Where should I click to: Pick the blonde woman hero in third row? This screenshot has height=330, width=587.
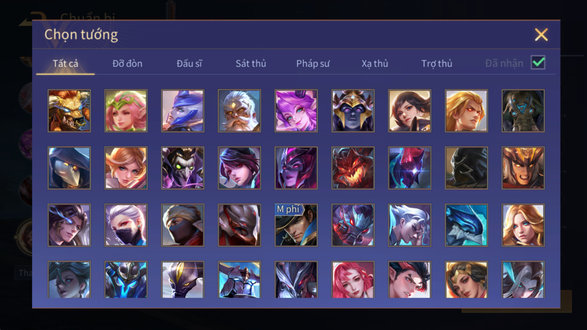coord(523,225)
